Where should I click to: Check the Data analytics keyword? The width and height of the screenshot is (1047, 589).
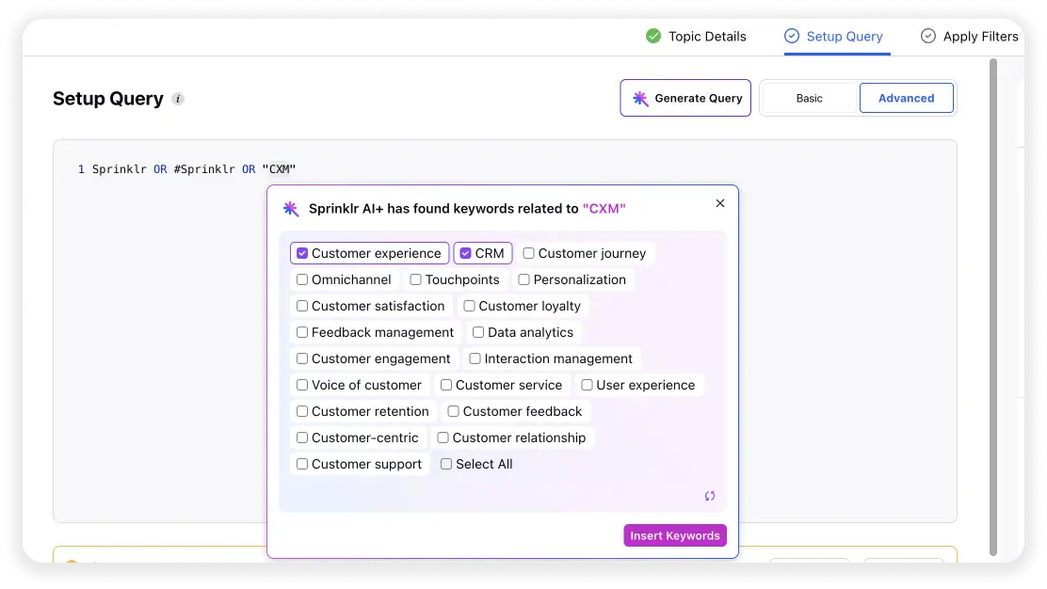pos(478,332)
